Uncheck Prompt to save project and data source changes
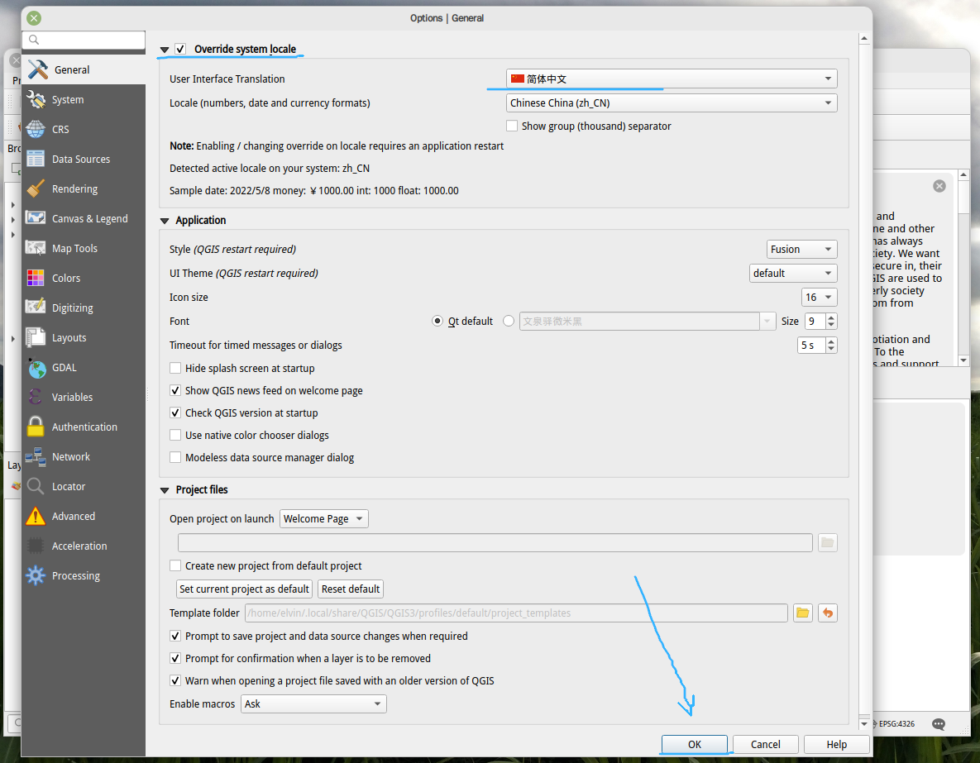The width and height of the screenshot is (980, 763). pyautogui.click(x=175, y=637)
